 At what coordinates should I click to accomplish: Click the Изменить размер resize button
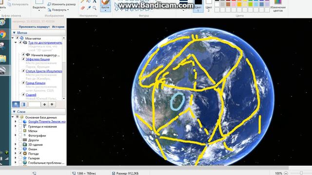[x=62, y=4]
